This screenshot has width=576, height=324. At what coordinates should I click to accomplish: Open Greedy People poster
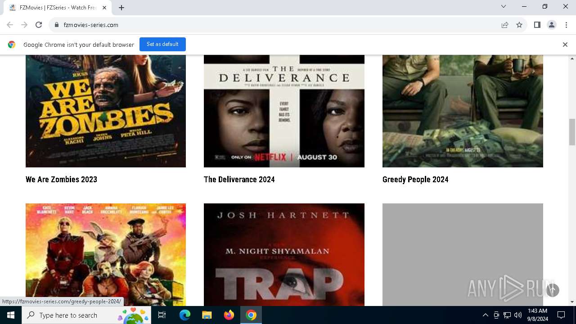click(x=463, y=111)
